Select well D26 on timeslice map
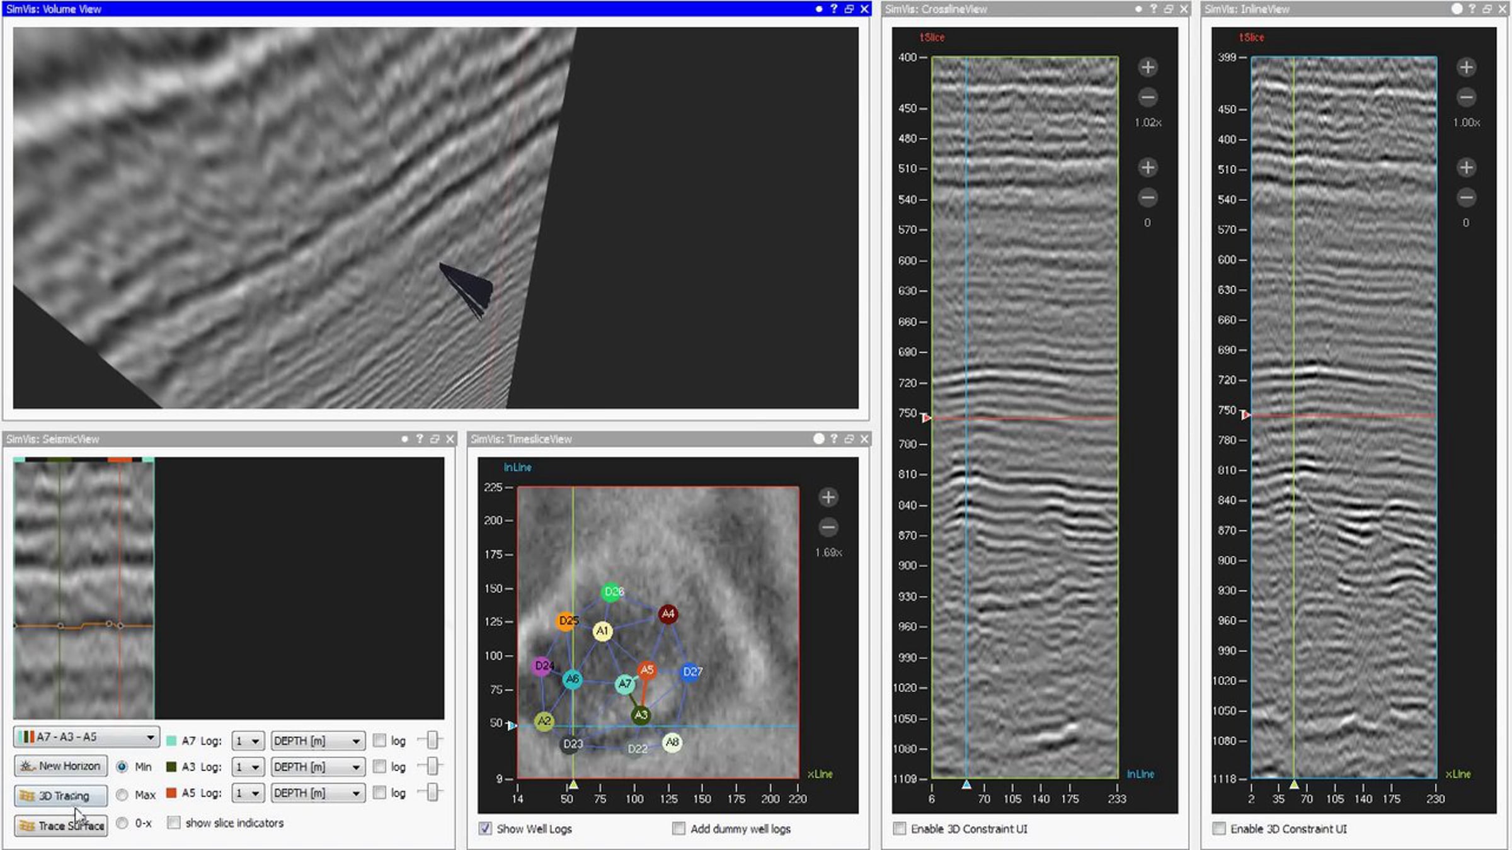Viewport: 1512px width, 850px height. click(x=612, y=592)
